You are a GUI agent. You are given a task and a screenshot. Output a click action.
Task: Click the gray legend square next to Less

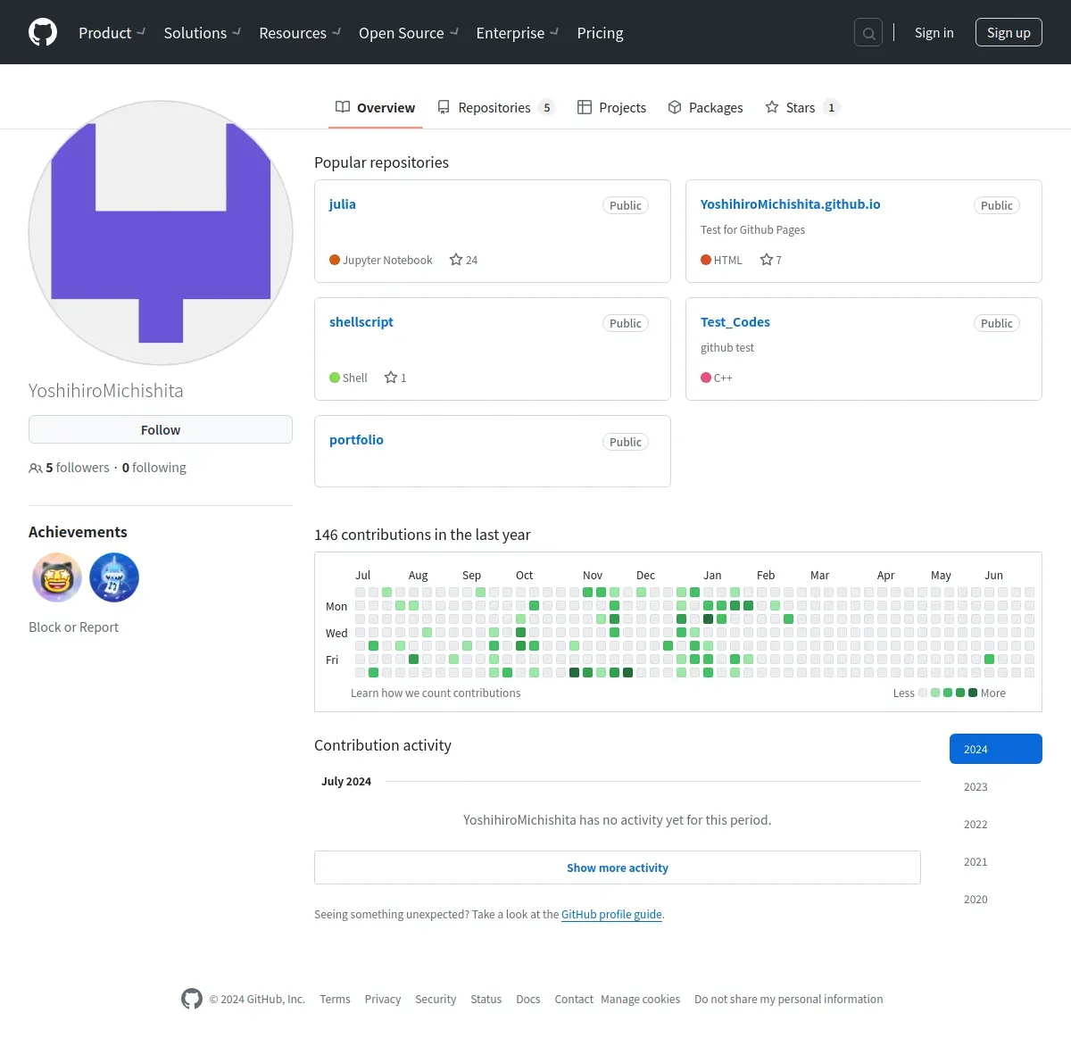(923, 693)
